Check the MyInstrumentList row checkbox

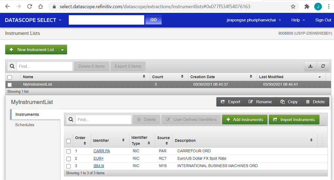point(10,85)
